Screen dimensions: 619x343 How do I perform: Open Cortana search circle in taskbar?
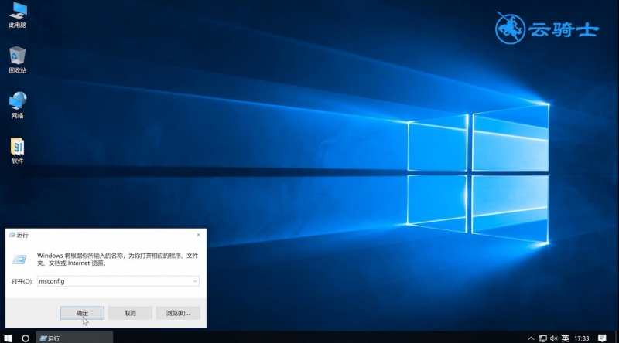click(x=26, y=338)
